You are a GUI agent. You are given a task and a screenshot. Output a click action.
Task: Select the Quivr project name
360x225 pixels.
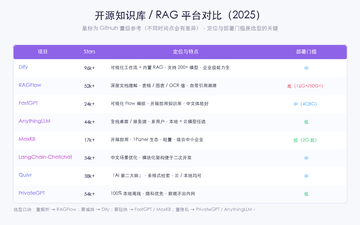pos(25,175)
